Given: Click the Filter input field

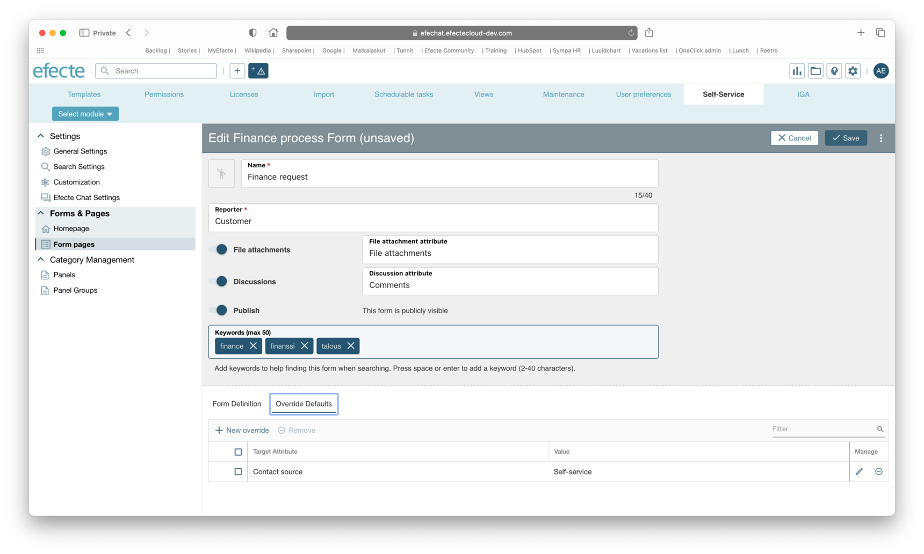Looking at the screenshot, I should 822,429.
